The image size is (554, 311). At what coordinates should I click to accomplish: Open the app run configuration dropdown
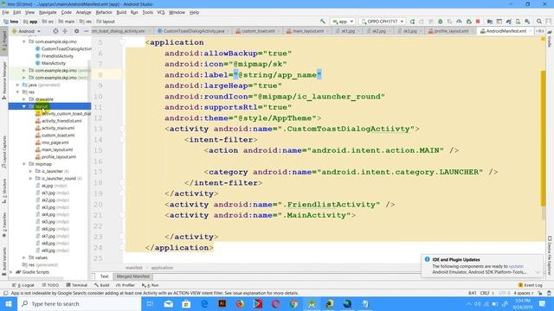(x=343, y=22)
